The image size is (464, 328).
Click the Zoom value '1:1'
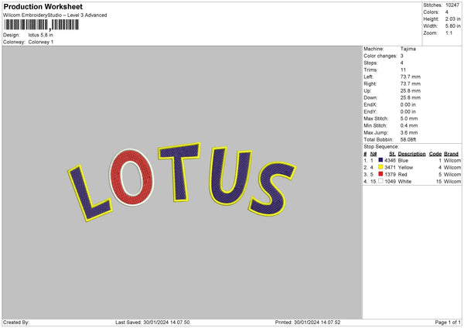pos(449,32)
